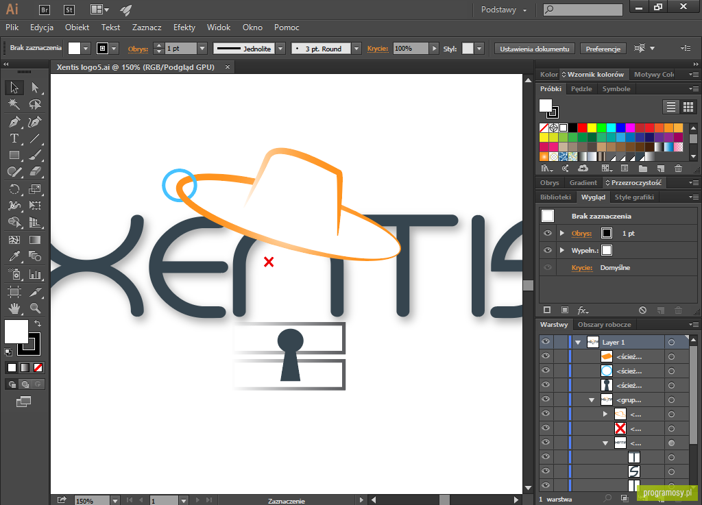
Task: Close the Xentis logo5.ai document tab
Action: [228, 66]
